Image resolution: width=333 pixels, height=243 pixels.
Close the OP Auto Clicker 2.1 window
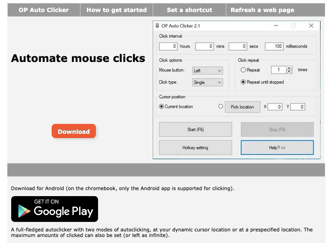coord(311,26)
